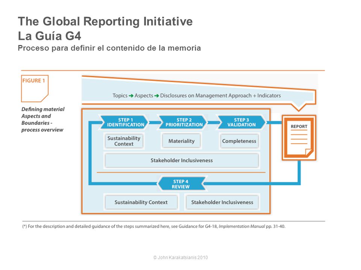The height and width of the screenshot is (270, 361).
Task: Click the STEP 1 IDENTIFICATION arrow
Action: pyautogui.click(x=124, y=122)
